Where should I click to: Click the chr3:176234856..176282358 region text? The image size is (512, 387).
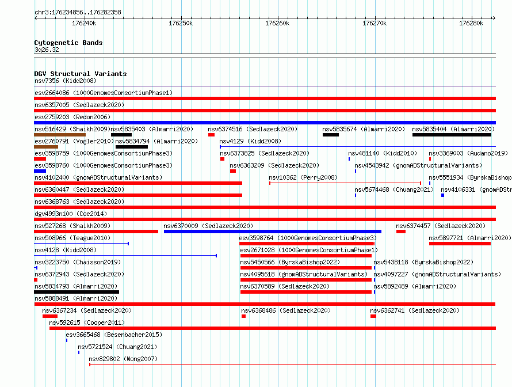(78, 12)
